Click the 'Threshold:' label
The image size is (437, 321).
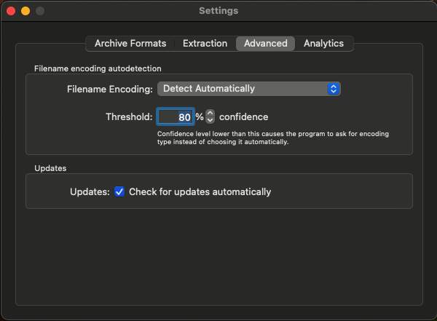pos(129,116)
